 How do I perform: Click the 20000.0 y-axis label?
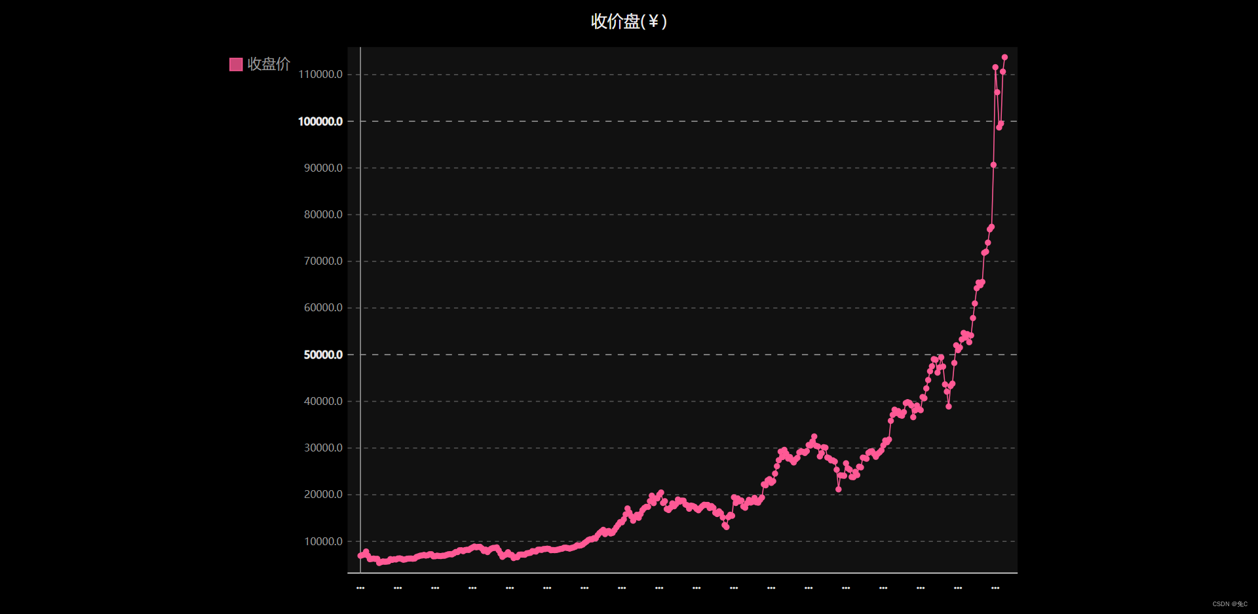[323, 494]
